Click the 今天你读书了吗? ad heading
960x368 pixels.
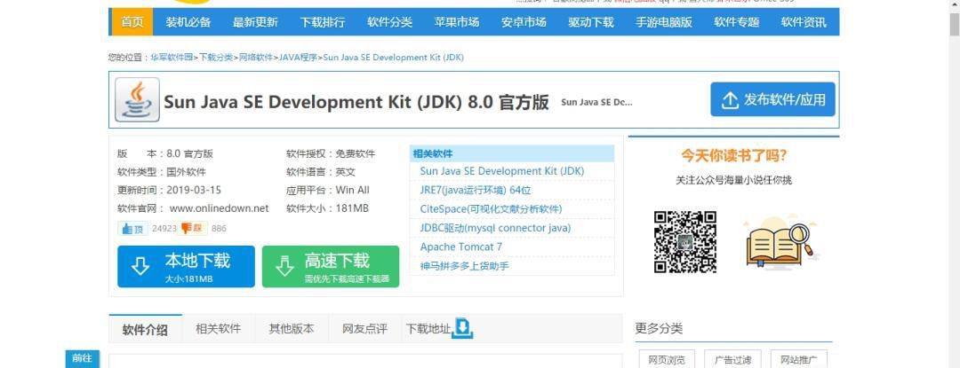[734, 156]
